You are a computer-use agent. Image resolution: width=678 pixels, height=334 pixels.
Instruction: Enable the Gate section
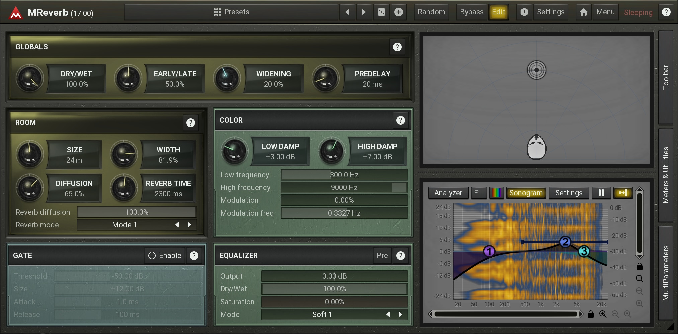tap(165, 256)
